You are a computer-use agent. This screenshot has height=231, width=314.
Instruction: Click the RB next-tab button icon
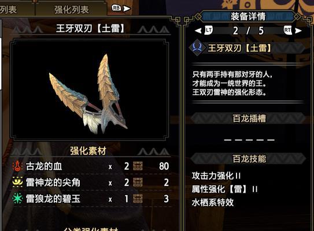[117, 8]
